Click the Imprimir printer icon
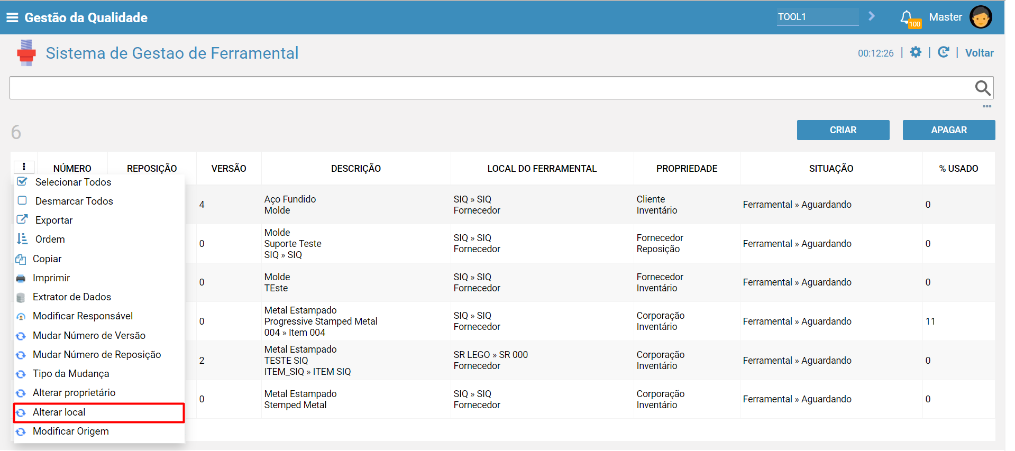 [x=21, y=278]
